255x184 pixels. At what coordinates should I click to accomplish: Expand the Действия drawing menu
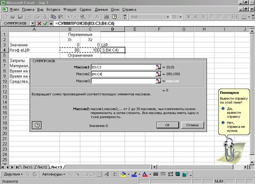[x=12, y=174]
